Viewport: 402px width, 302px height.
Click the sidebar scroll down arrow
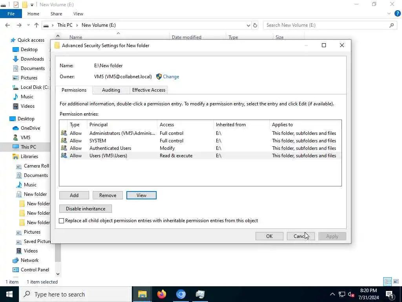58,274
